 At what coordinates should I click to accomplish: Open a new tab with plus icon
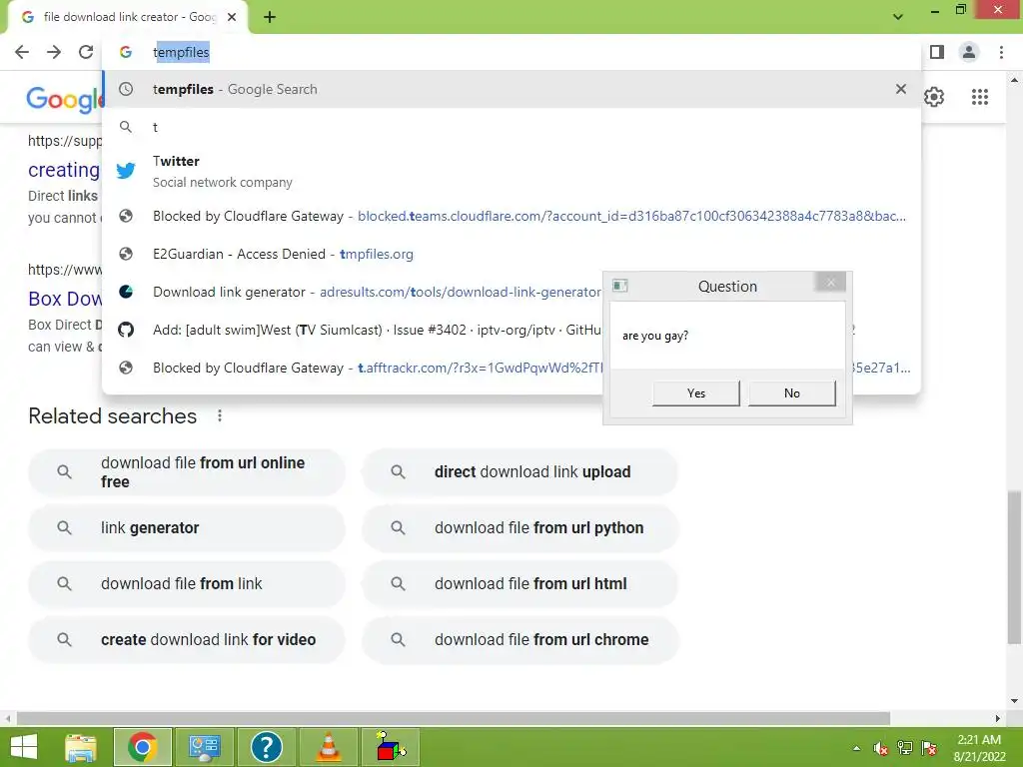pyautogui.click(x=270, y=17)
